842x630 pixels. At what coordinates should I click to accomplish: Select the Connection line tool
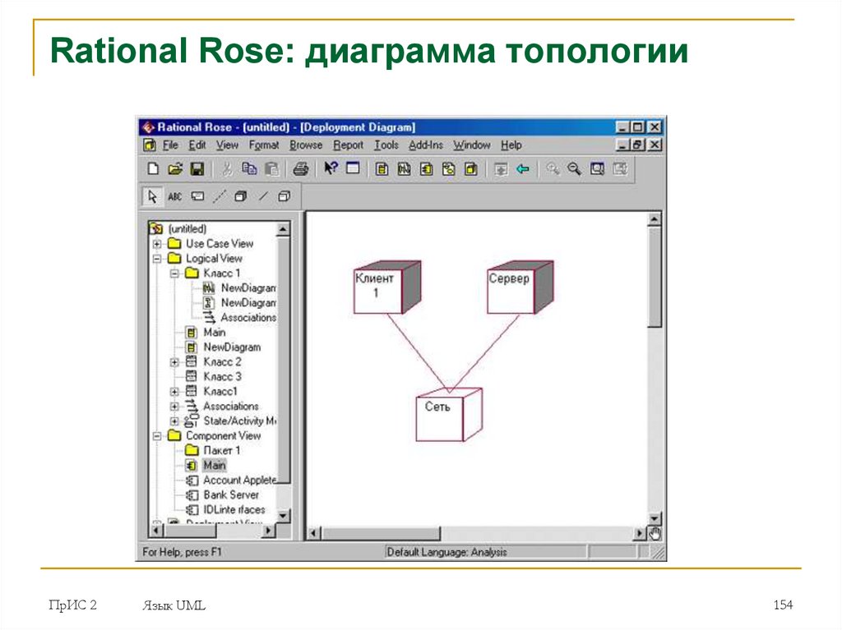[x=262, y=196]
